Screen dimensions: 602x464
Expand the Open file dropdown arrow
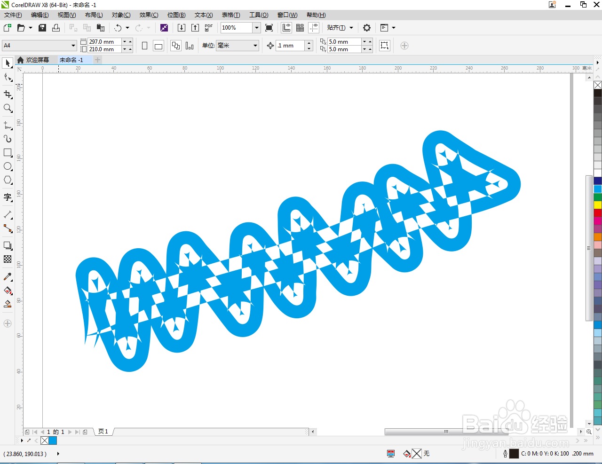pyautogui.click(x=31, y=28)
